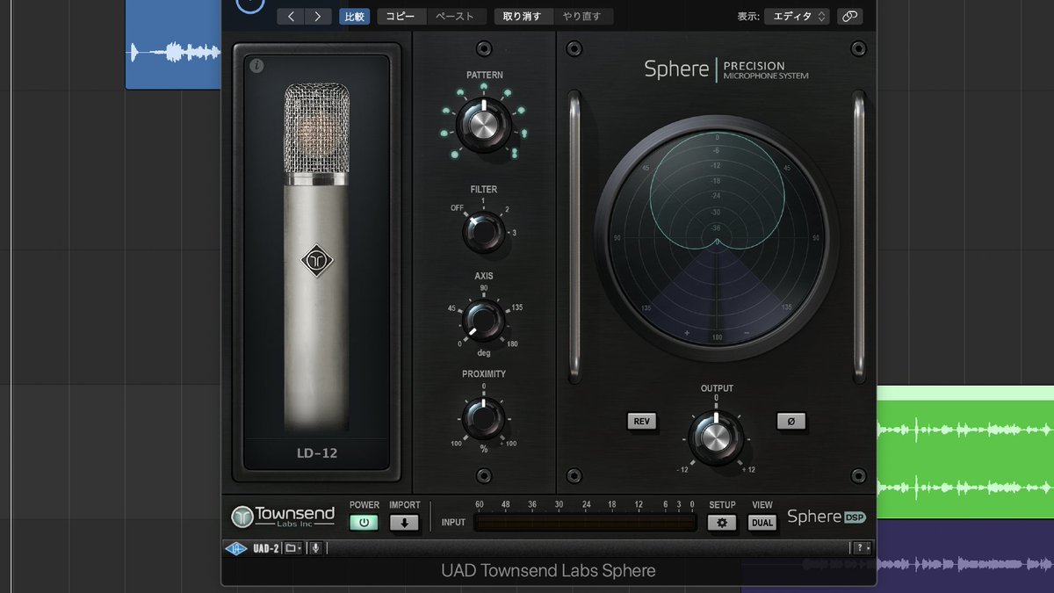Click the next preset arrow button

click(318, 16)
